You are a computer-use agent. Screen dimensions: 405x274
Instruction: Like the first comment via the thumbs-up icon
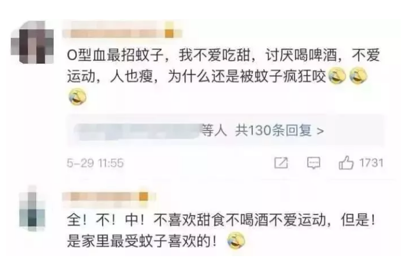coord(346,163)
